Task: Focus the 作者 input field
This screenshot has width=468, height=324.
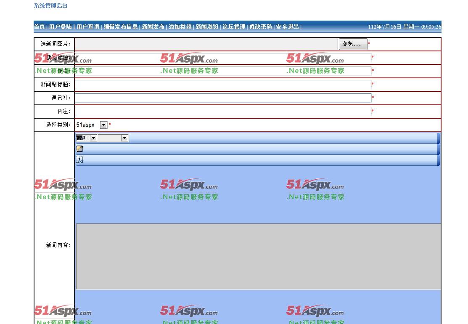Action: coord(223,71)
